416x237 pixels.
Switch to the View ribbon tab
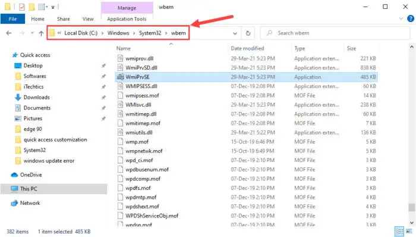click(88, 19)
